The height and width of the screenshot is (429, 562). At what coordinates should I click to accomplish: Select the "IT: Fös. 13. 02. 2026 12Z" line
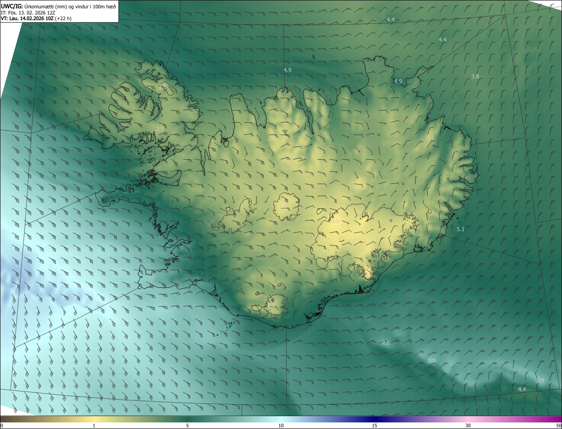pos(28,13)
